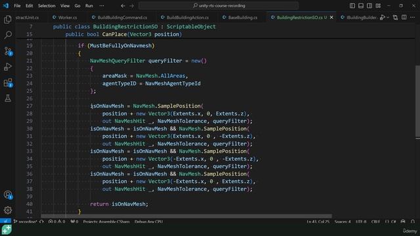Image resolution: width=420 pixels, height=236 pixels.
Task: Switch to the BaseBuilding.cs tab
Action: tap(240, 18)
